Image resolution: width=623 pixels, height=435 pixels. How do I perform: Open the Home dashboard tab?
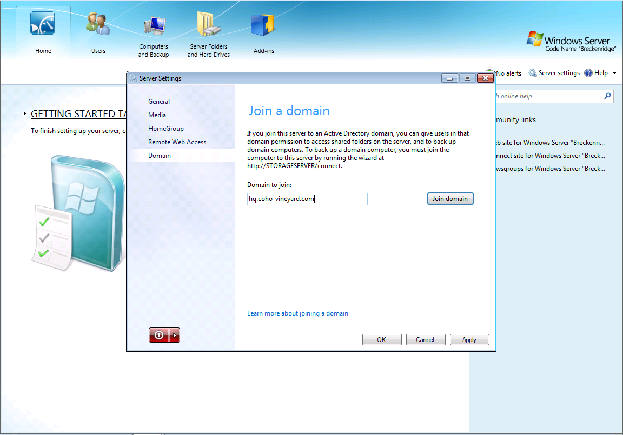[x=43, y=32]
